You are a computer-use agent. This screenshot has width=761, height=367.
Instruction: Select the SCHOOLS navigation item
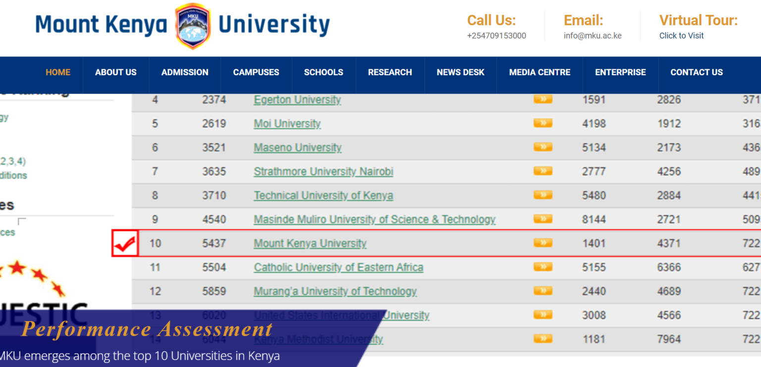tap(324, 72)
